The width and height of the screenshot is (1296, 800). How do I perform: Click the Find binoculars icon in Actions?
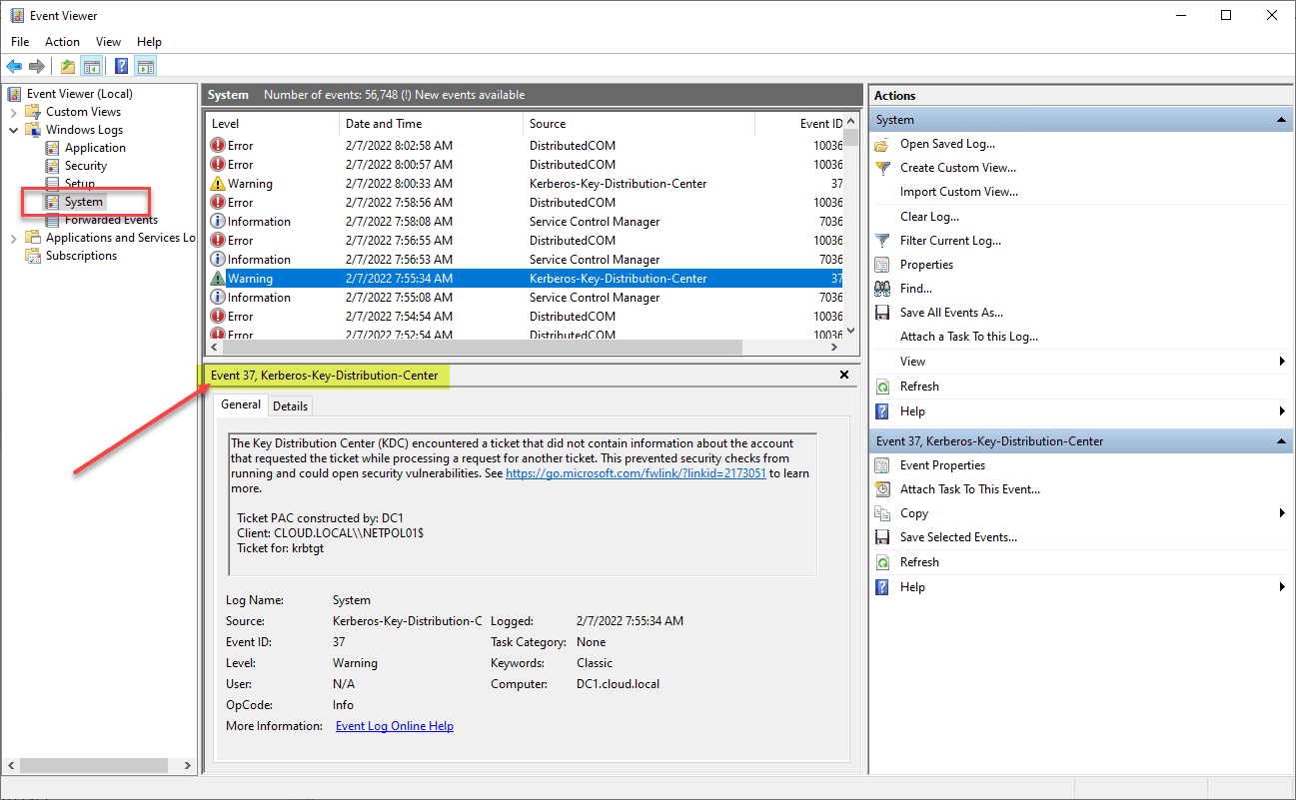tap(882, 289)
